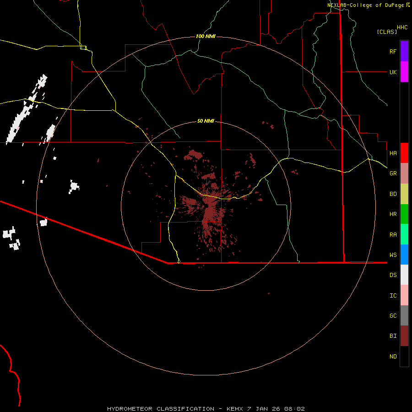Pick the RA light green legend swatch
Screen dimensions: 412x412
tap(404, 234)
